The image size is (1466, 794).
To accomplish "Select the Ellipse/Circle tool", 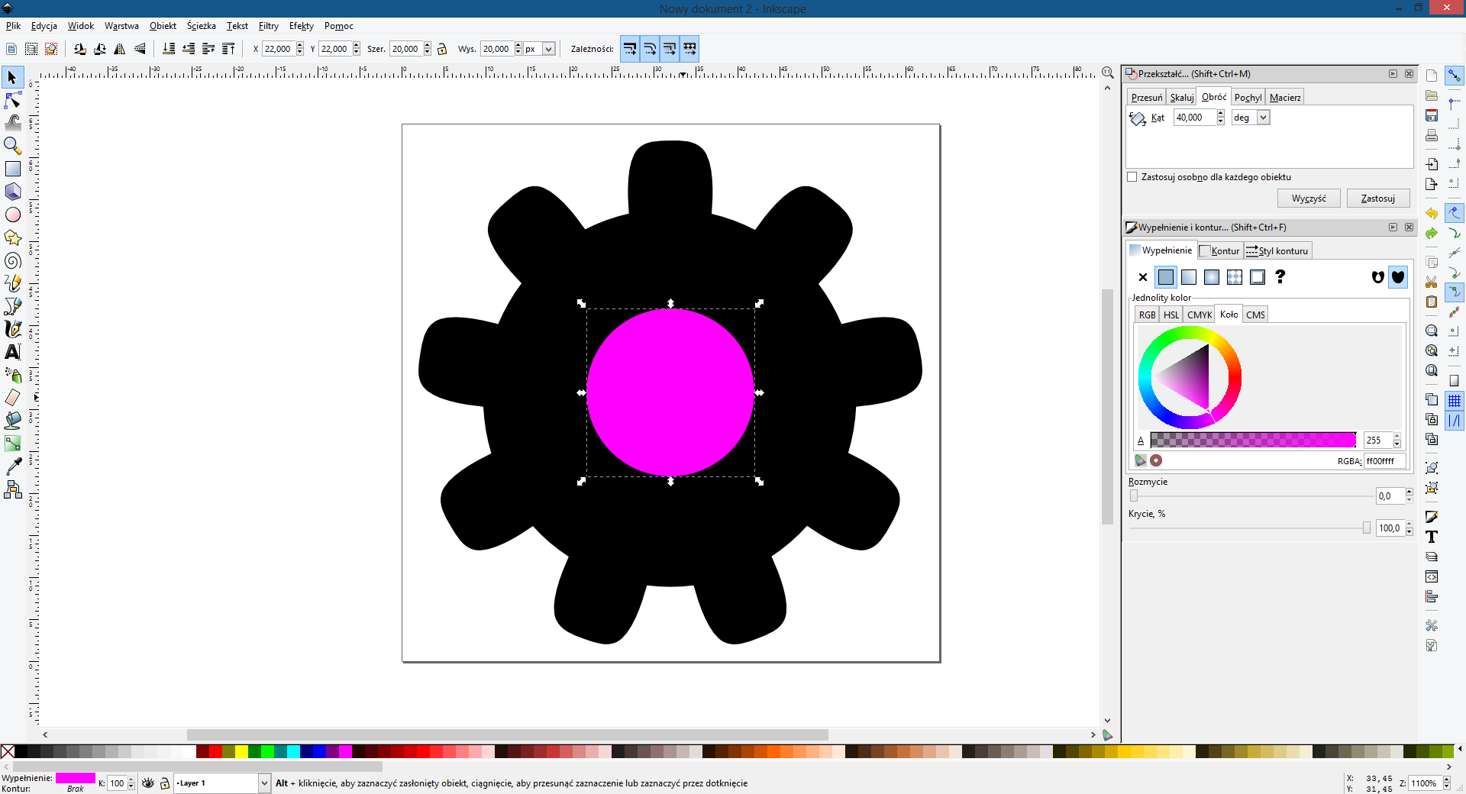I will pyautogui.click(x=13, y=215).
